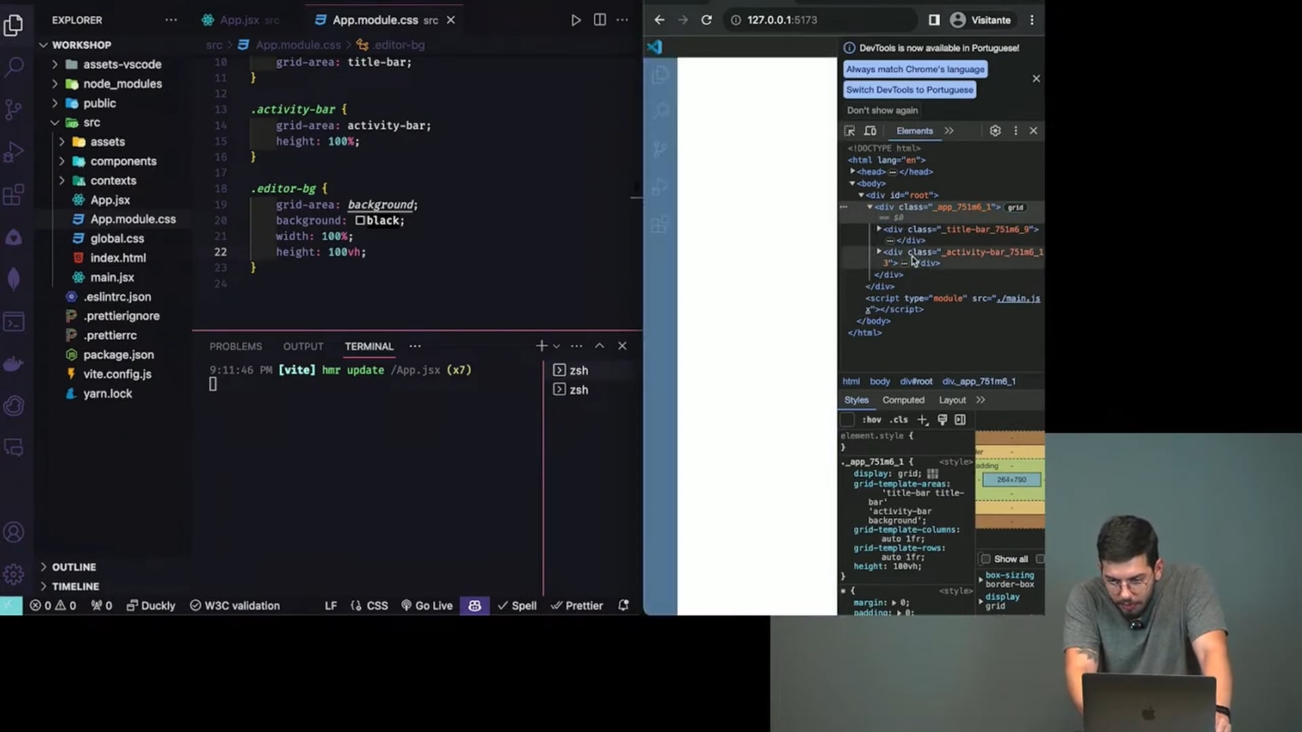Screen dimensions: 1302x732
Task: Click the black color swatch in CSS
Action: click(360, 221)
